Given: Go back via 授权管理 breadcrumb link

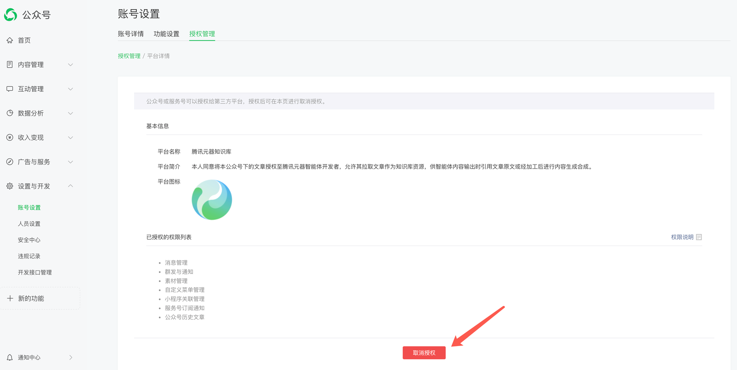Looking at the screenshot, I should click(129, 56).
